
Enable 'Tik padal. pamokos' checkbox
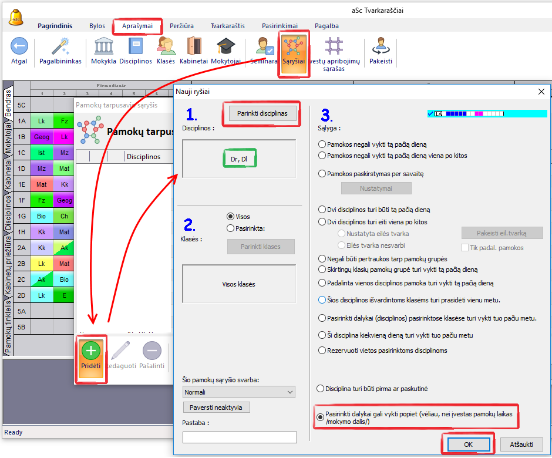[465, 248]
